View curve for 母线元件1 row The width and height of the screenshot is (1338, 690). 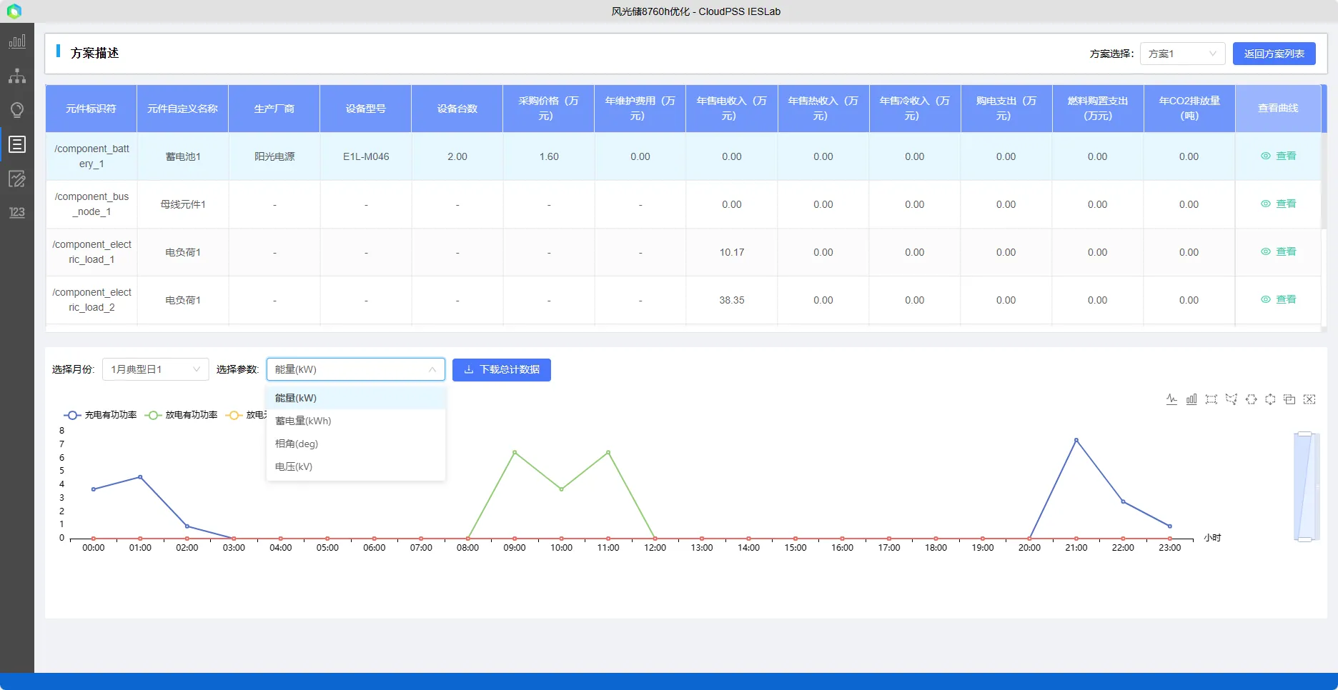coord(1278,204)
